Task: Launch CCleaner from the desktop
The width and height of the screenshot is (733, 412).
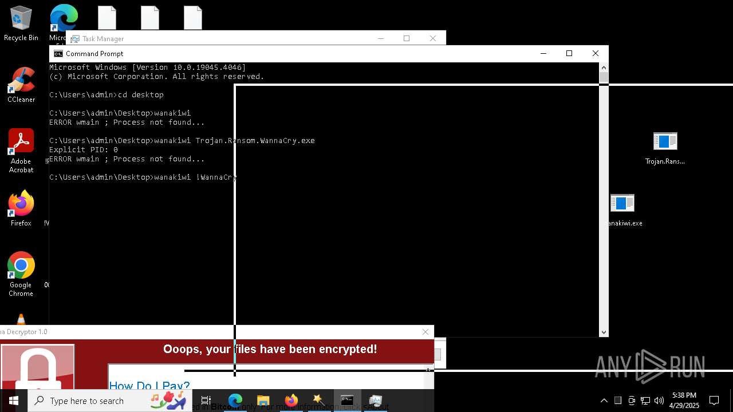Action: (21, 85)
